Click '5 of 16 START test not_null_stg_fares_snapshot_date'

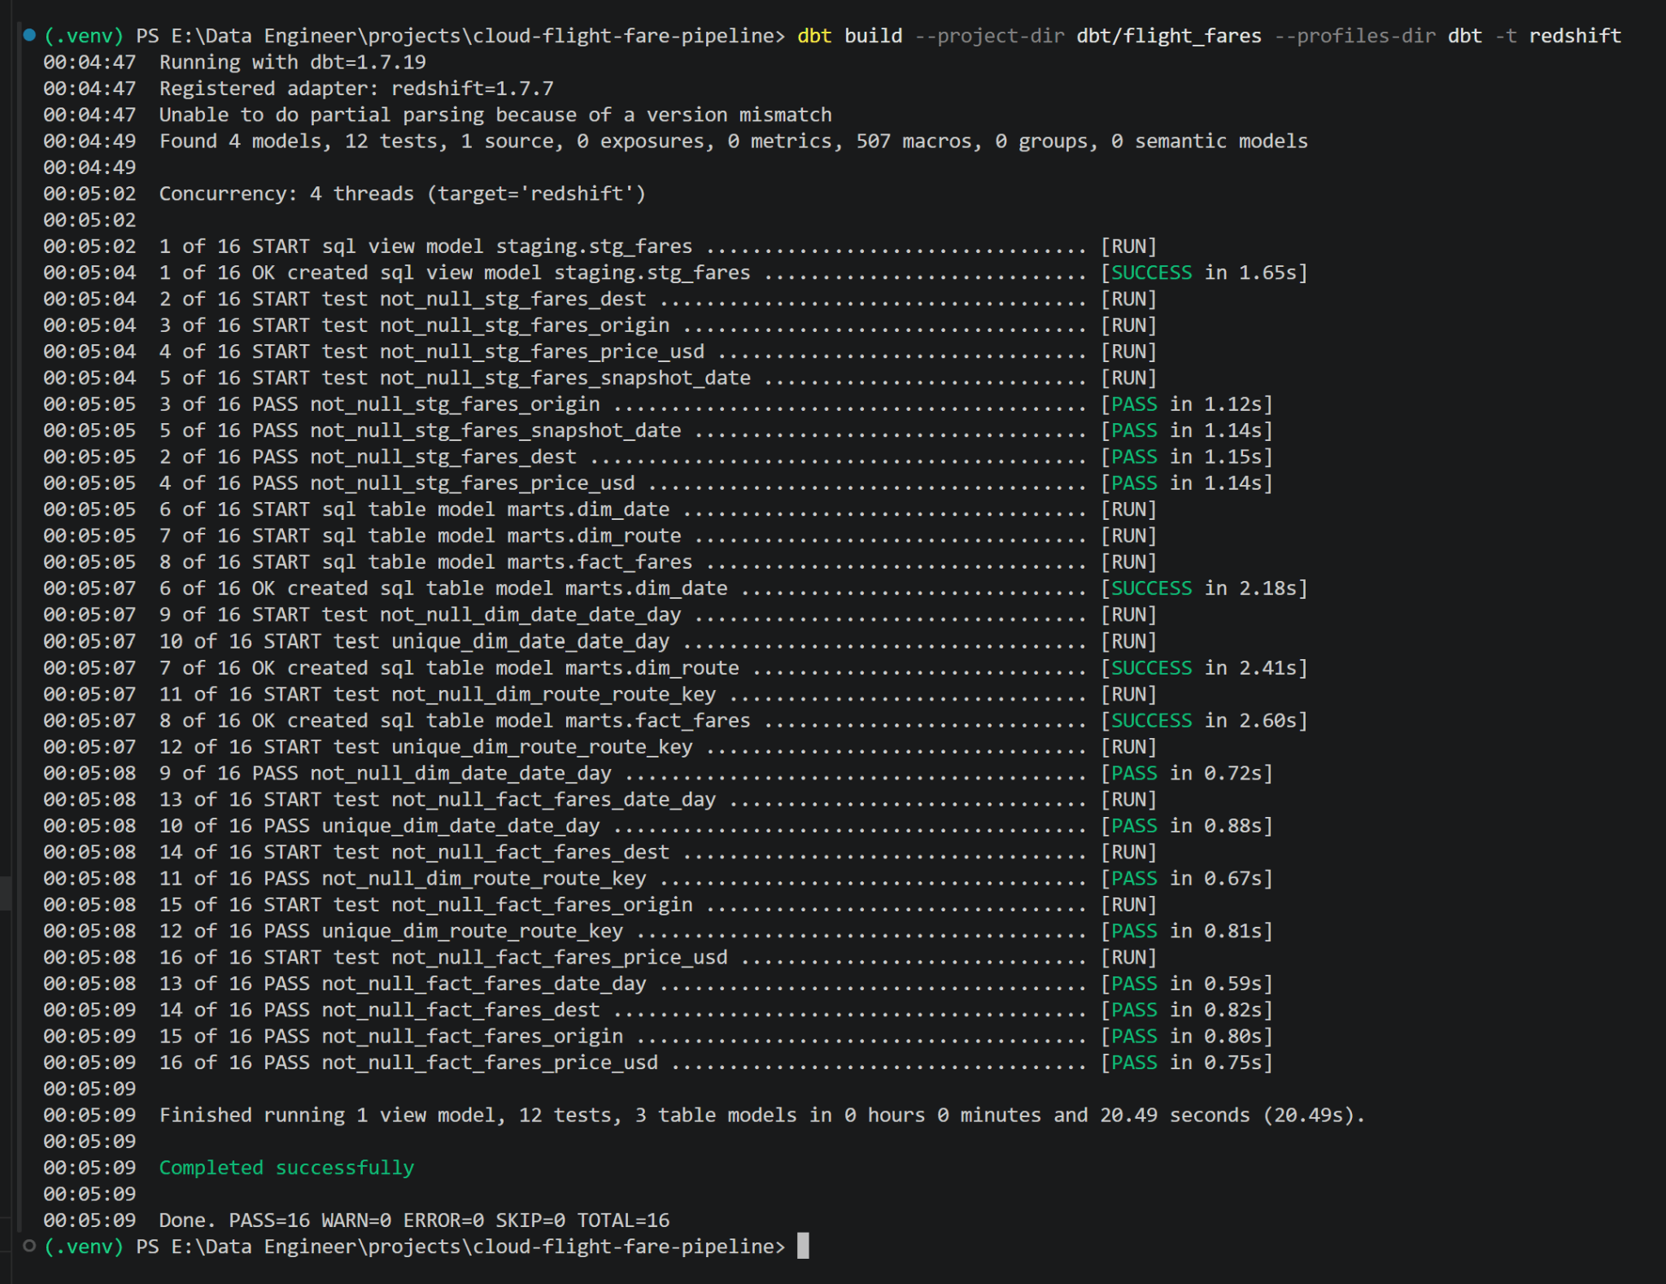coord(455,378)
